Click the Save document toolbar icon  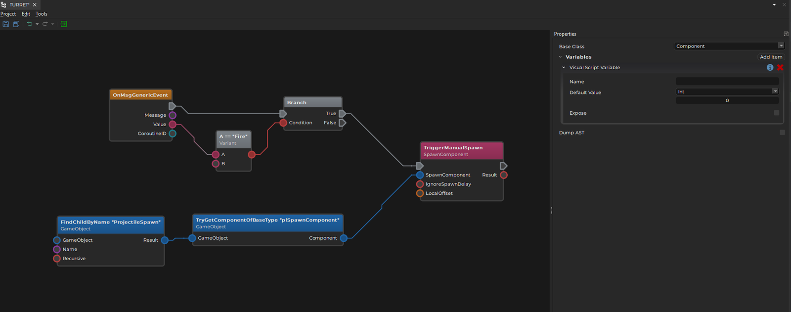(x=6, y=24)
